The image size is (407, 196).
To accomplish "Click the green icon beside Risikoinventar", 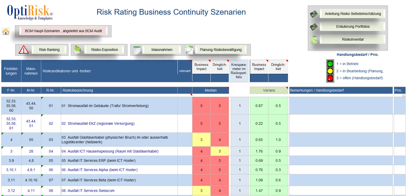I will click(x=314, y=40).
